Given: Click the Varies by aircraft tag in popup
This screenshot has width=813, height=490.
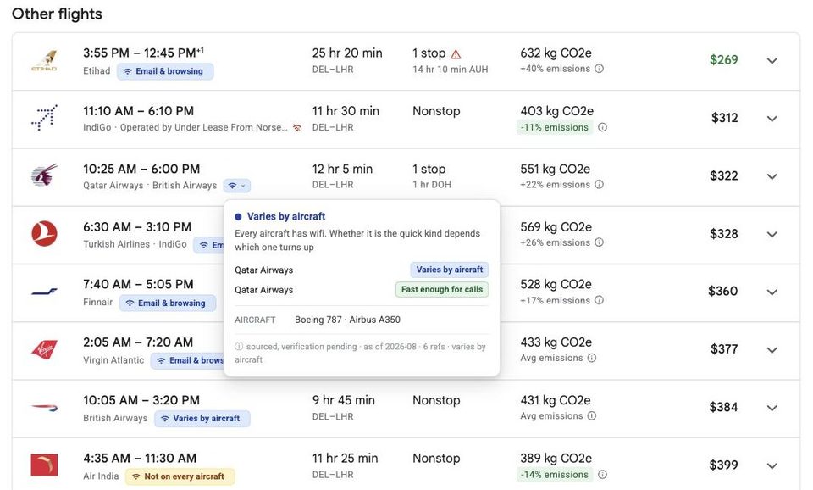Looking at the screenshot, I should [x=450, y=270].
